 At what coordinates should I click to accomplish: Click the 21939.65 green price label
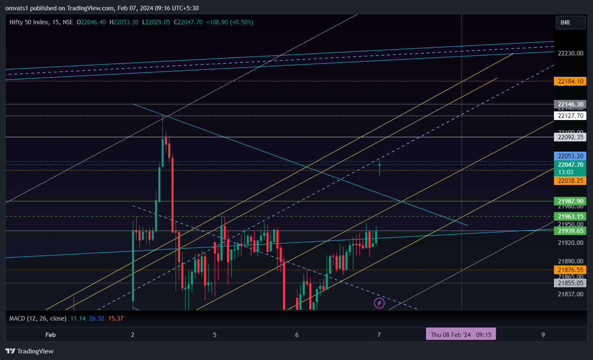pyautogui.click(x=570, y=231)
